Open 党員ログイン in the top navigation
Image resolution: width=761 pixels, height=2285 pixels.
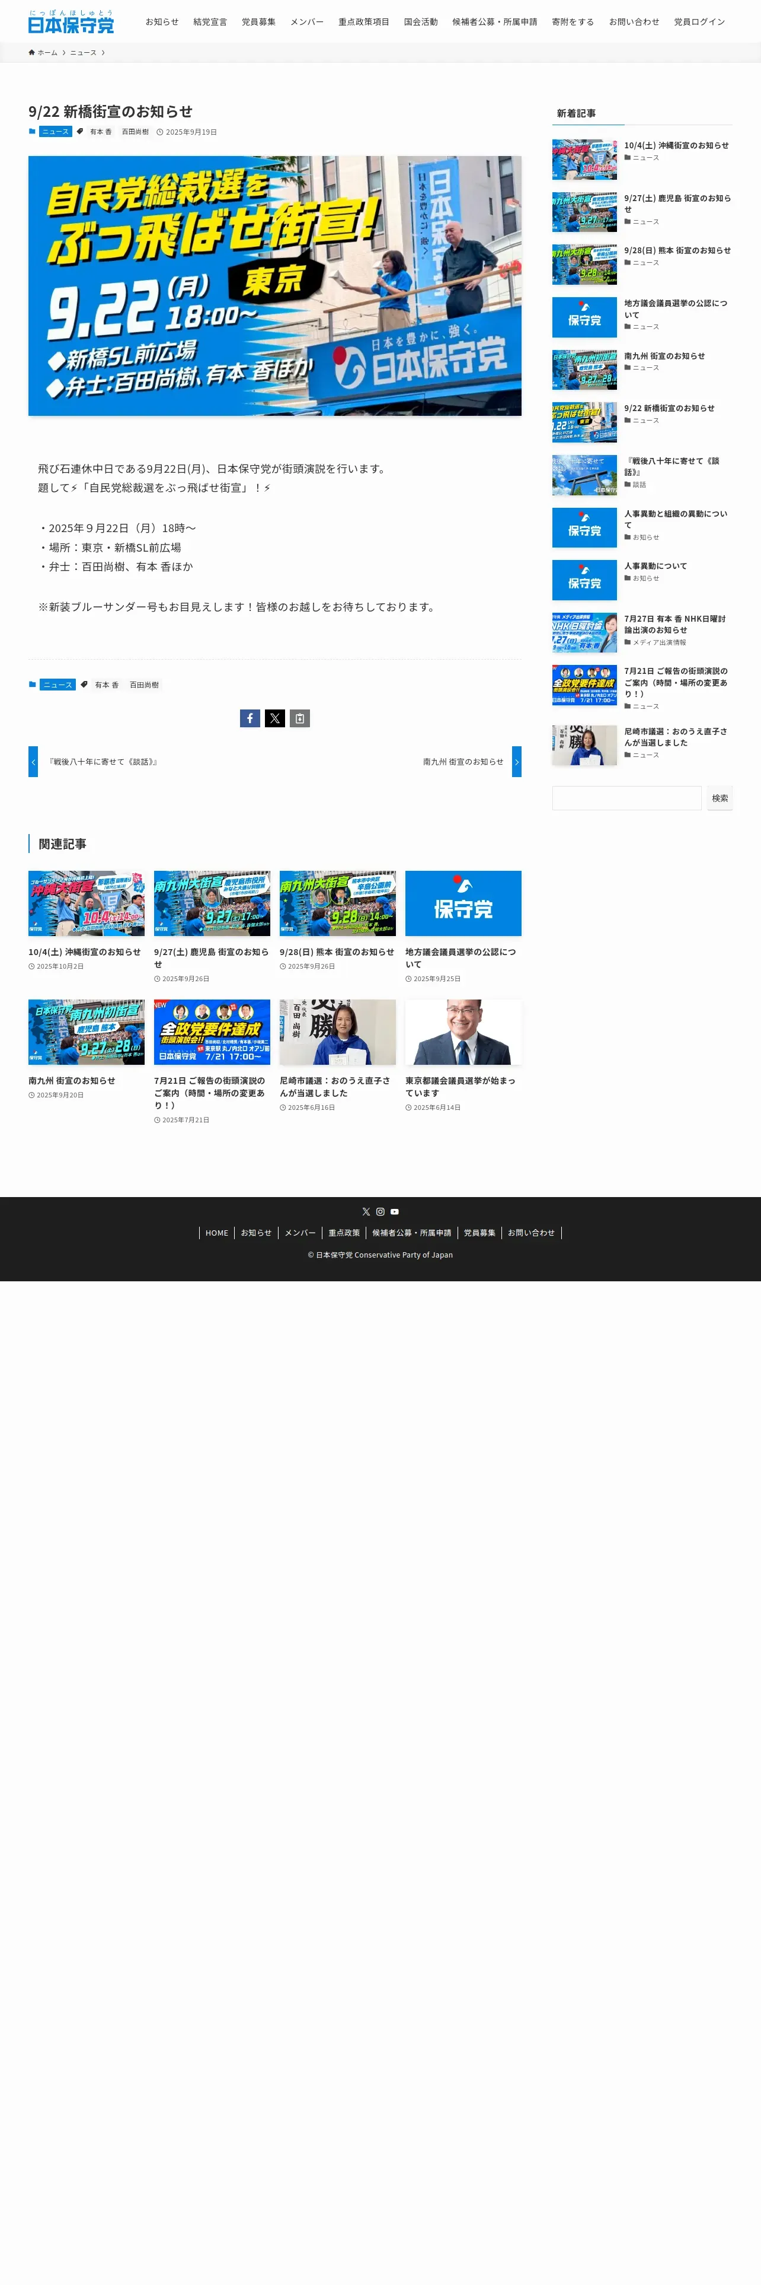coord(699,21)
